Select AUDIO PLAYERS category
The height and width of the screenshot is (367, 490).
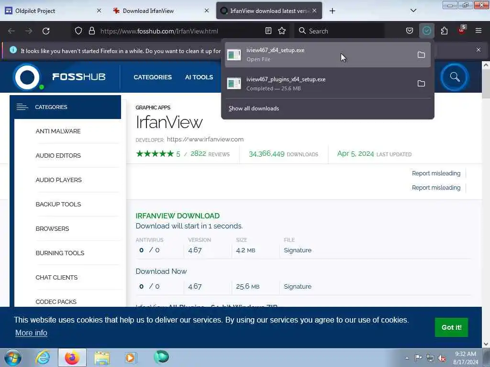[x=59, y=180]
